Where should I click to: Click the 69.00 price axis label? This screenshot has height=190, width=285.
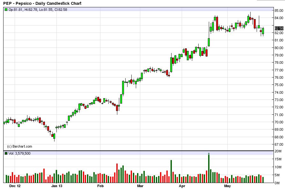(x=279, y=129)
